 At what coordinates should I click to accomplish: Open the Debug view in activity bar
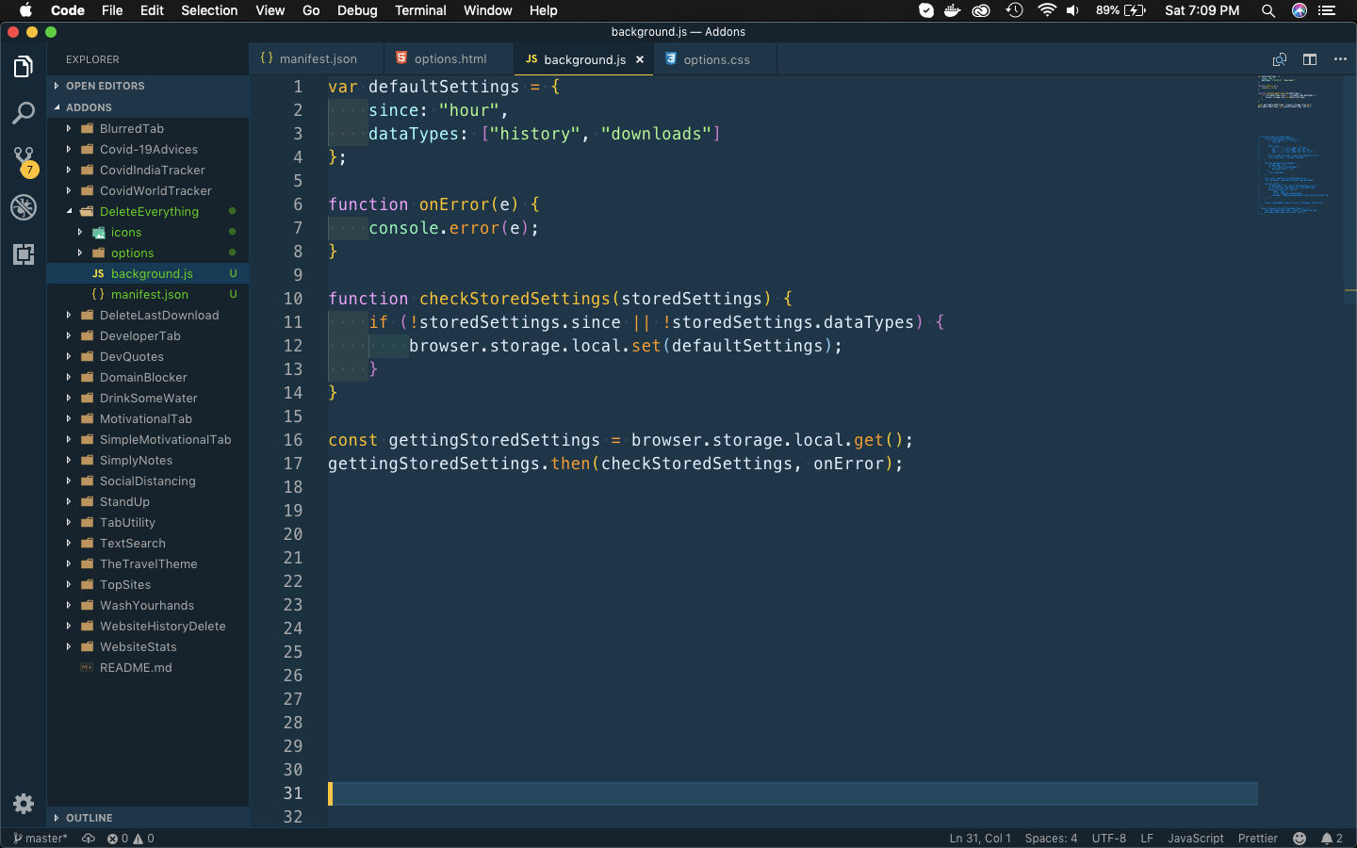click(24, 207)
